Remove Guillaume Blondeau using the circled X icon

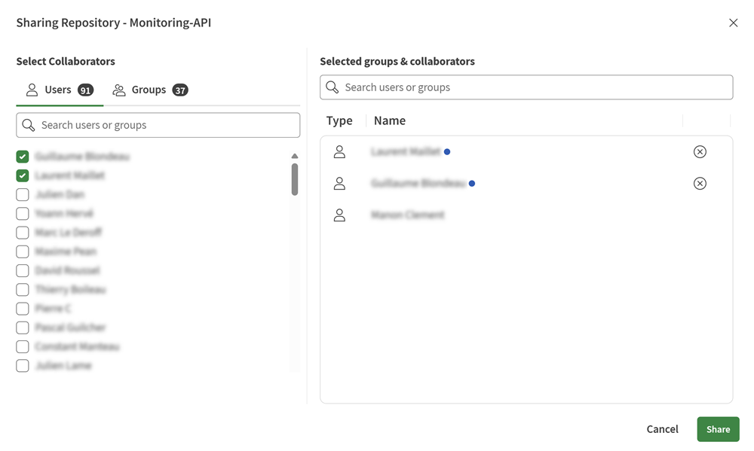click(700, 183)
